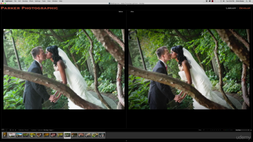
Task: Open the Tools menu
Action: pos(44,1)
